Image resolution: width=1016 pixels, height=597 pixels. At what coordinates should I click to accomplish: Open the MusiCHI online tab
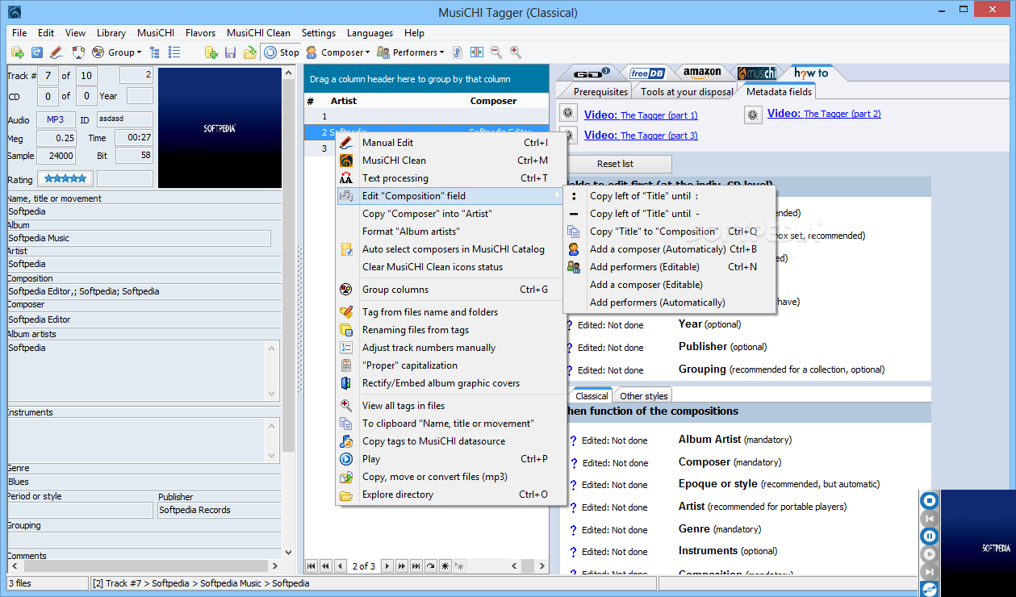[x=756, y=73]
